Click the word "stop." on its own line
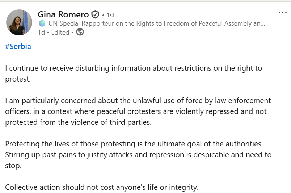291x193 pixels. coord(13,166)
